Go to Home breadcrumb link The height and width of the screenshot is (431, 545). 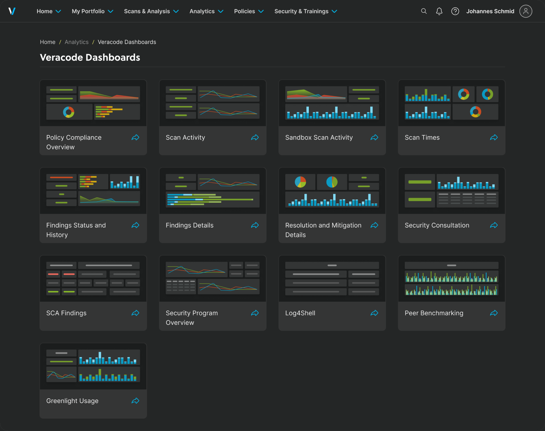[48, 42]
